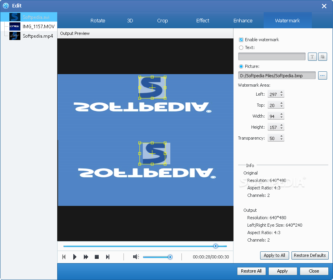This screenshot has width=333, height=280.
Task: Select the Picture watermark radio button
Action: [241, 66]
